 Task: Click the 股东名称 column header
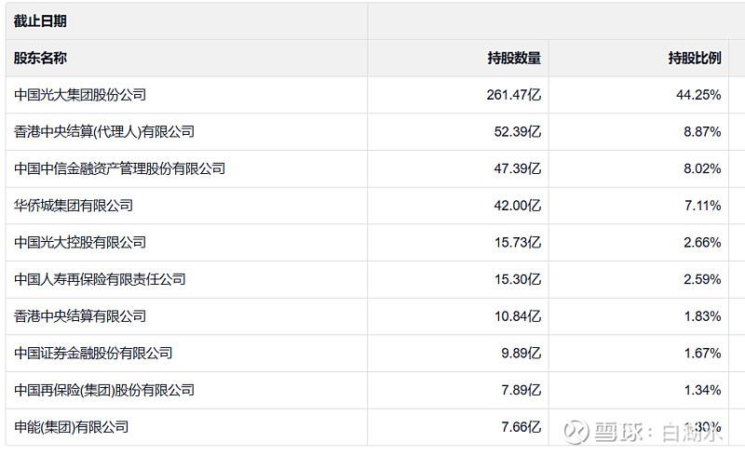click(40, 58)
